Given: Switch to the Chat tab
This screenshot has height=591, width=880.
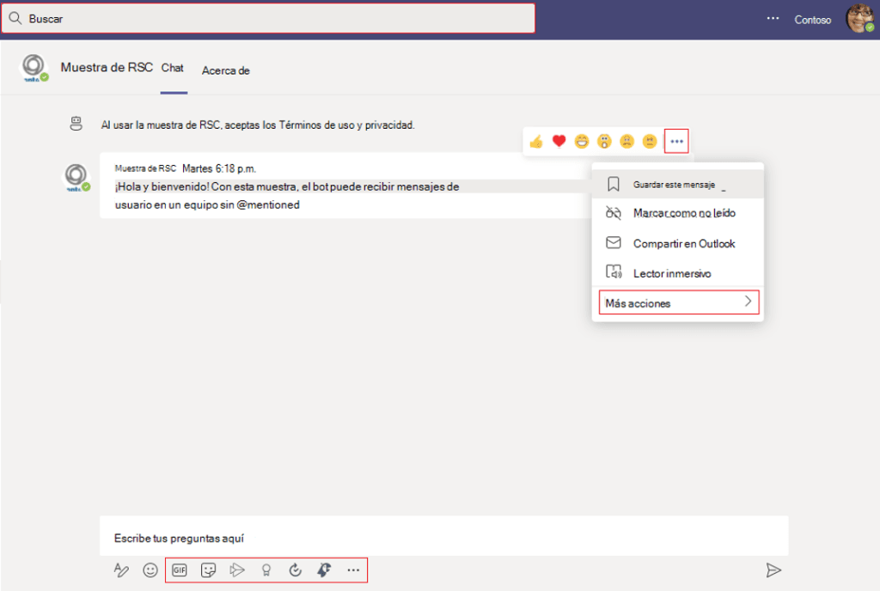Looking at the screenshot, I should point(173,68).
